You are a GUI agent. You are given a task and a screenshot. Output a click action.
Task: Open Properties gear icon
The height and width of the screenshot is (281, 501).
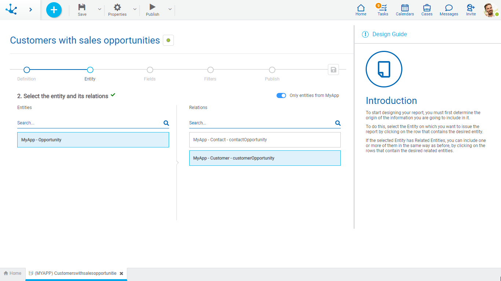tap(117, 7)
